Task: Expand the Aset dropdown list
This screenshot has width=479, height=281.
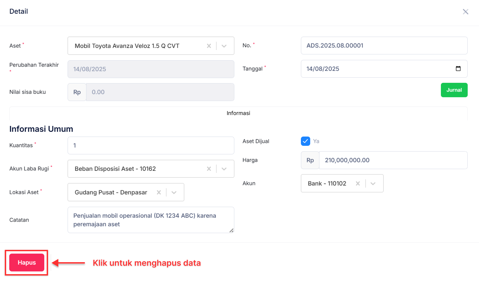Action: click(x=224, y=46)
